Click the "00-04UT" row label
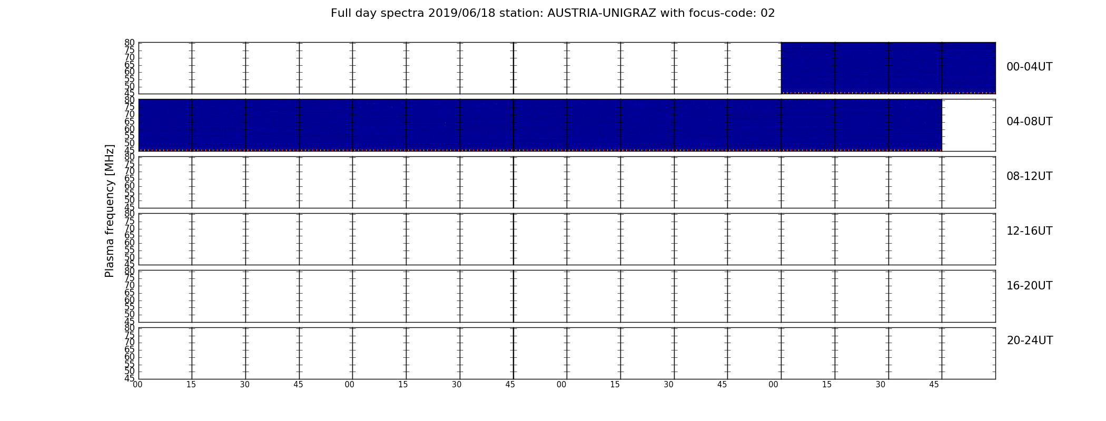Screen dimensions: 1106x421 click(1029, 67)
